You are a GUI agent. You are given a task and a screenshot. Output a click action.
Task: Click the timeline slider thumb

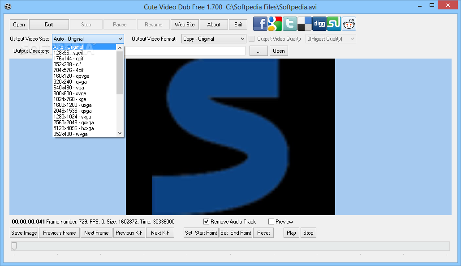[14, 246]
